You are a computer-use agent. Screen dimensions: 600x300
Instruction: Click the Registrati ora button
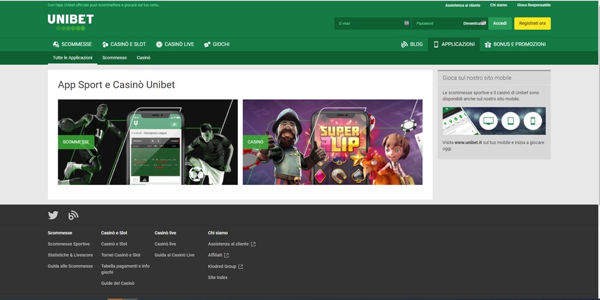click(532, 23)
